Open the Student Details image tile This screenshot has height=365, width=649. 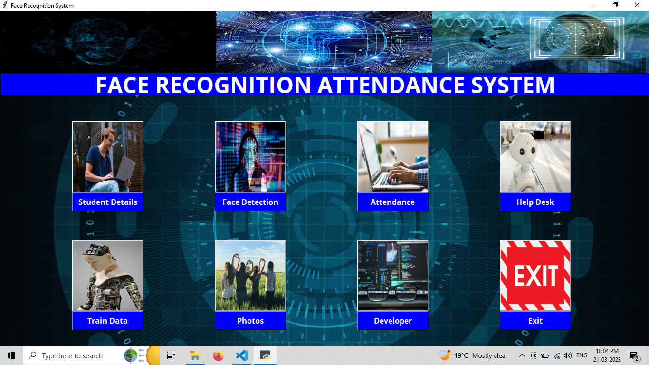108,157
